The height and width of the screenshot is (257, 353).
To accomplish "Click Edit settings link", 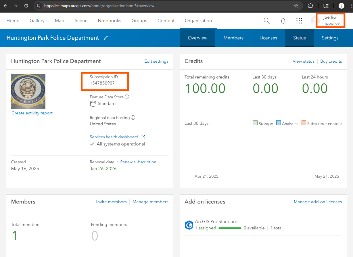I will click(156, 61).
